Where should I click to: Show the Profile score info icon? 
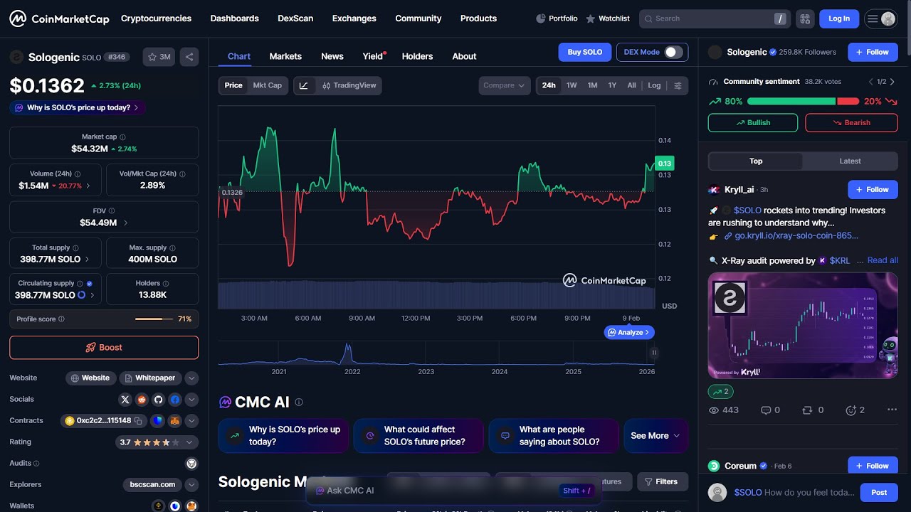(x=61, y=319)
